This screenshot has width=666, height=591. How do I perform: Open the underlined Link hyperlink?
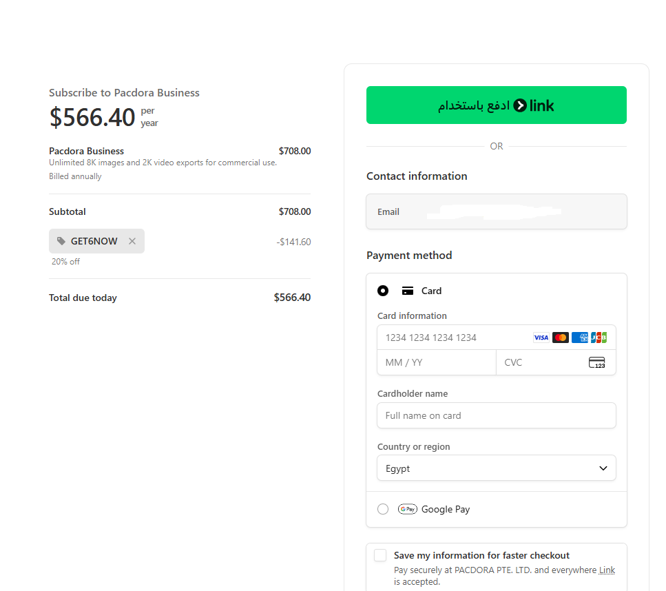click(x=607, y=570)
